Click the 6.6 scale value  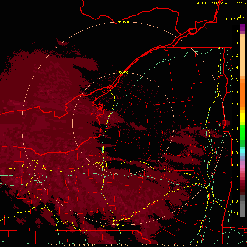click(x=235, y=80)
